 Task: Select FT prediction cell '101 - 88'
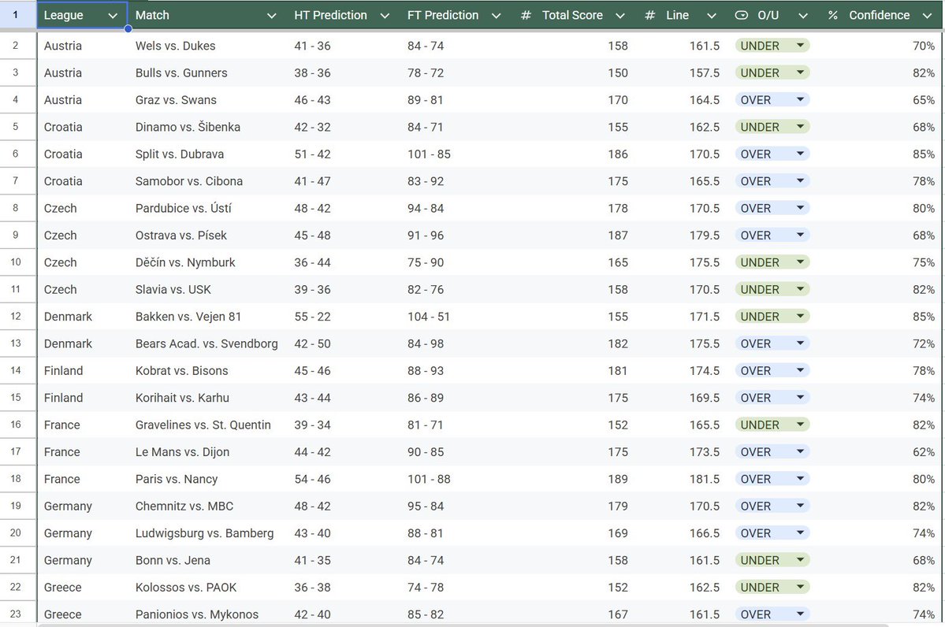[x=457, y=480]
